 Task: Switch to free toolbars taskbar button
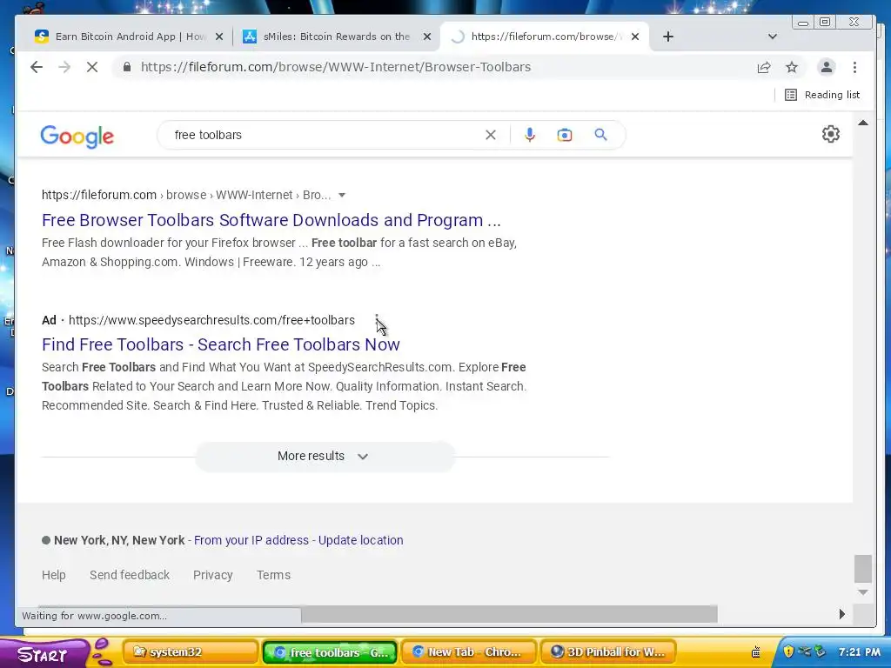click(x=330, y=652)
